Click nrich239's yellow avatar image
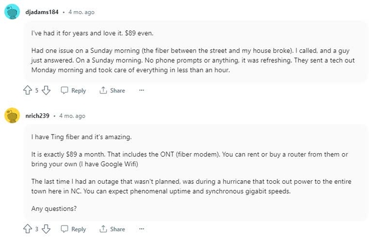The height and width of the screenshot is (239, 376). (x=12, y=116)
